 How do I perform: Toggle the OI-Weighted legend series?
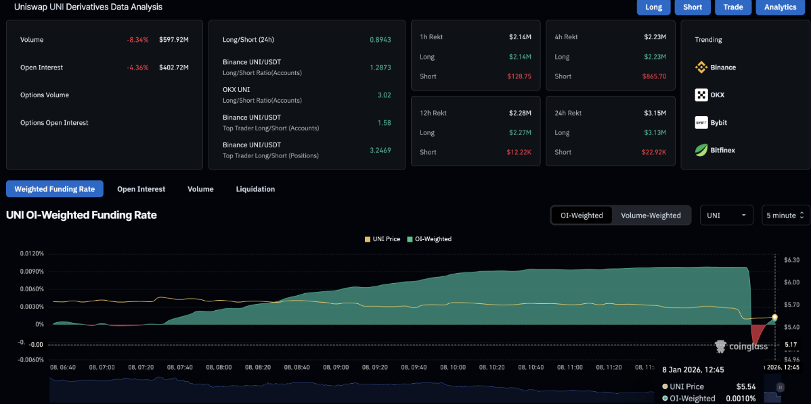pyautogui.click(x=429, y=239)
